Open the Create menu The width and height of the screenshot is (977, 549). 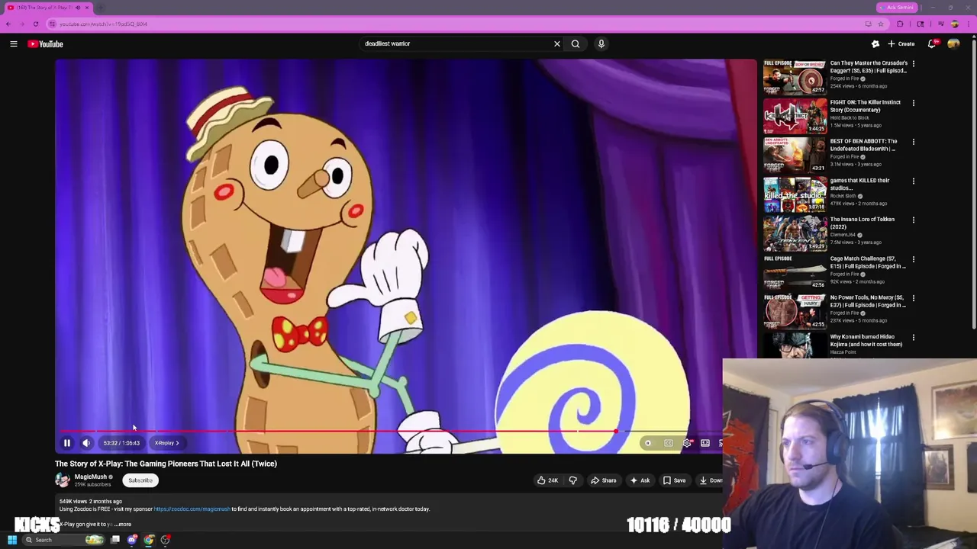tap(901, 44)
